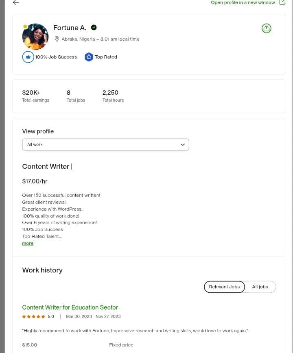Click the five-star rating of the job

[34, 316]
